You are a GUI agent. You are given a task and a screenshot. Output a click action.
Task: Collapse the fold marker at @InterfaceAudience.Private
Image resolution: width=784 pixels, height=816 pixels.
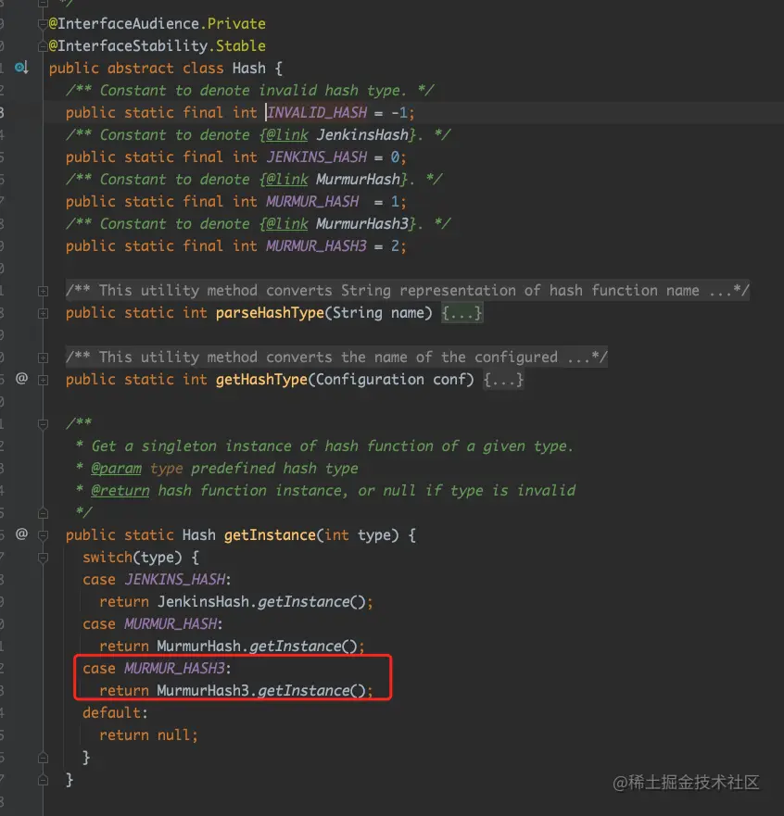point(44,24)
